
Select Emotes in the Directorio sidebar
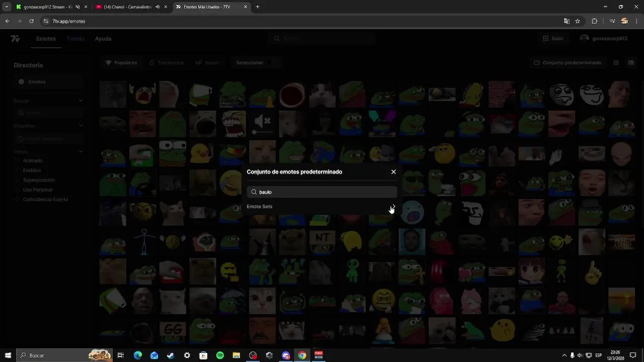click(48, 81)
